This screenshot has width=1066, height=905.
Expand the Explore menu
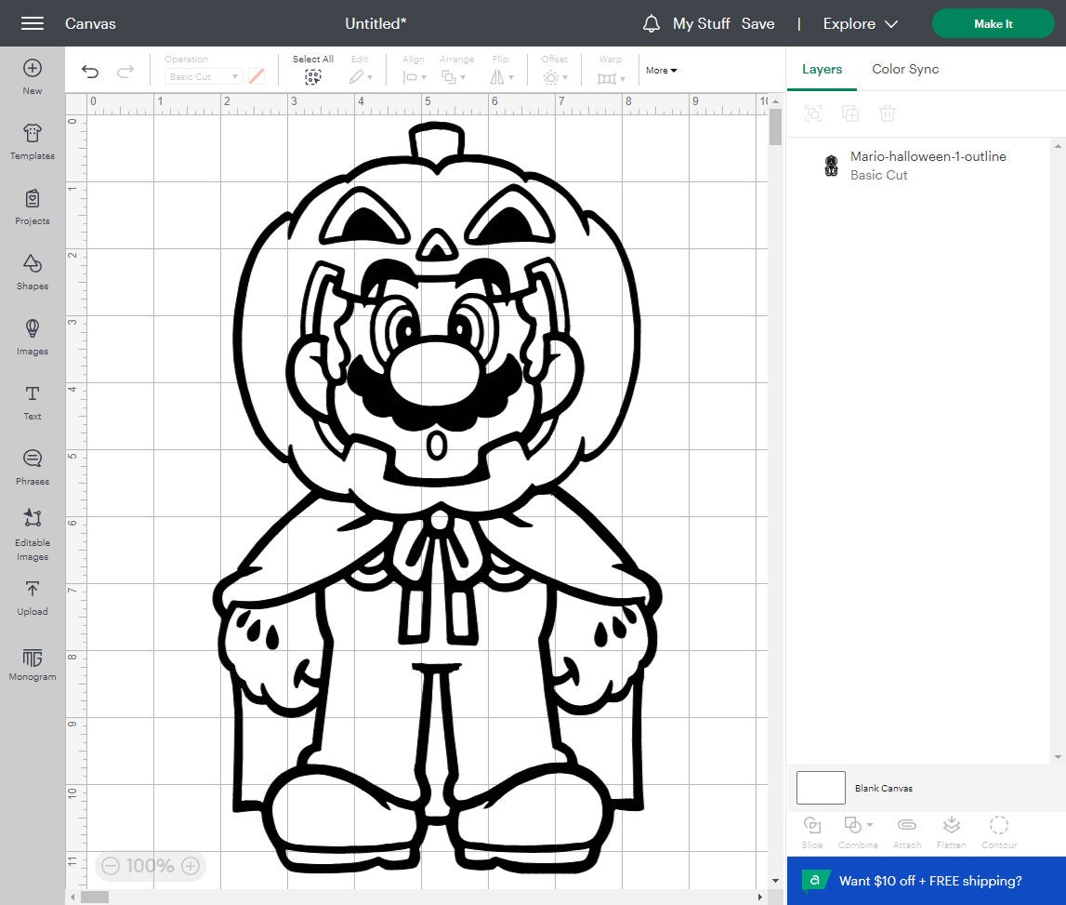[859, 23]
